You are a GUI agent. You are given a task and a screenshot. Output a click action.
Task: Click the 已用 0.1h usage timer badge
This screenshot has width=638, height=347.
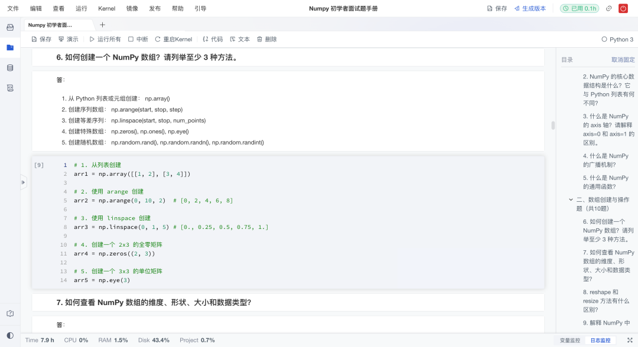[580, 8]
